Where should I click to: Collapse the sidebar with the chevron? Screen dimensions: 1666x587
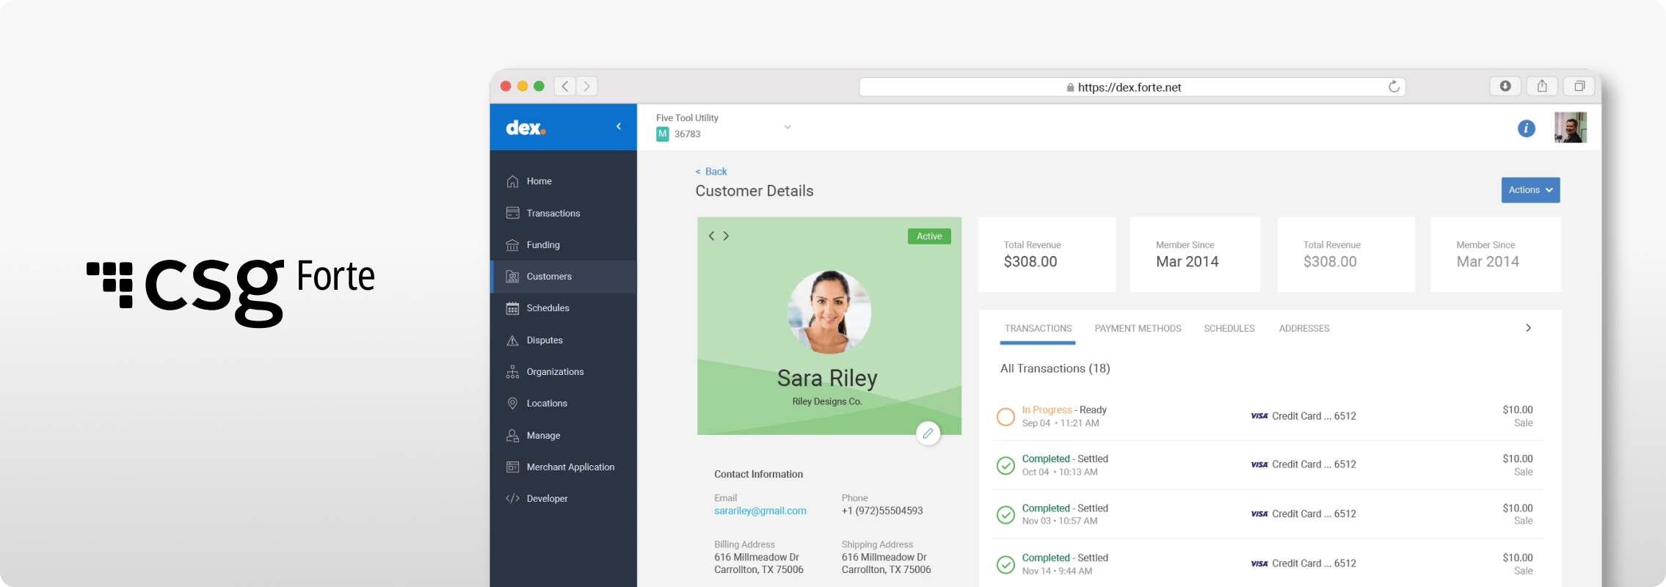pos(619,127)
